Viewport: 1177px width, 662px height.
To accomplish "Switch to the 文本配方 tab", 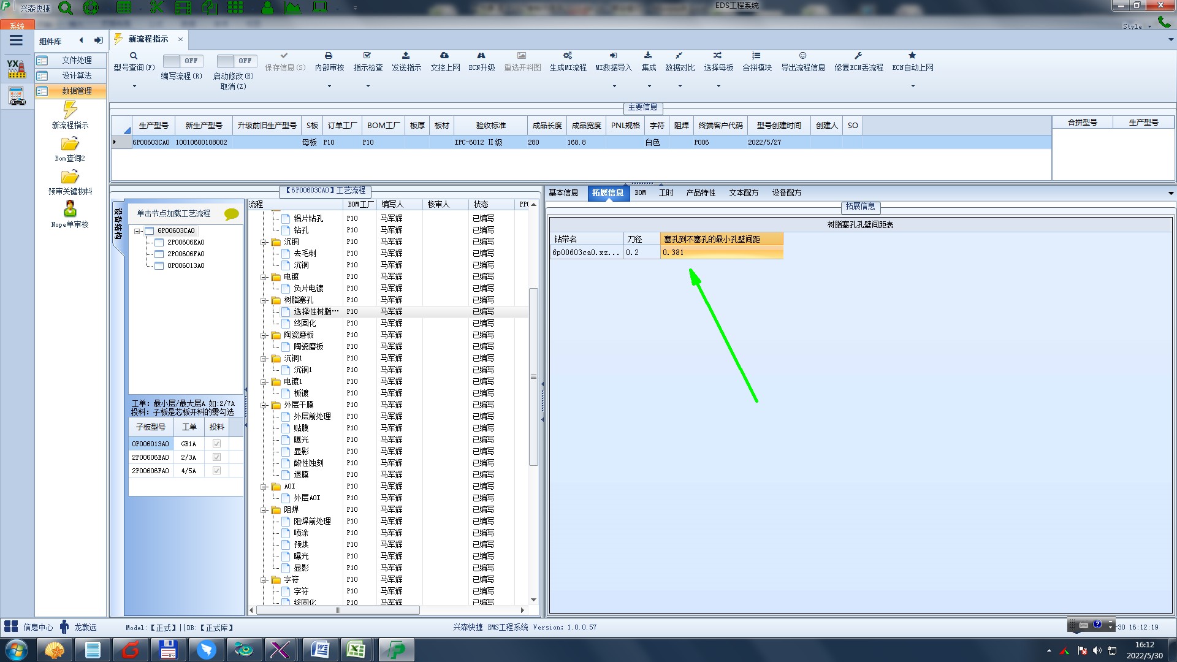I will [x=743, y=193].
